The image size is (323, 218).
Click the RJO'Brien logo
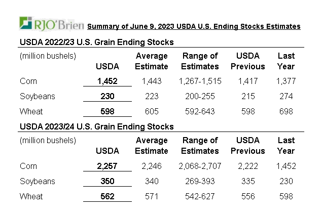click(51, 24)
